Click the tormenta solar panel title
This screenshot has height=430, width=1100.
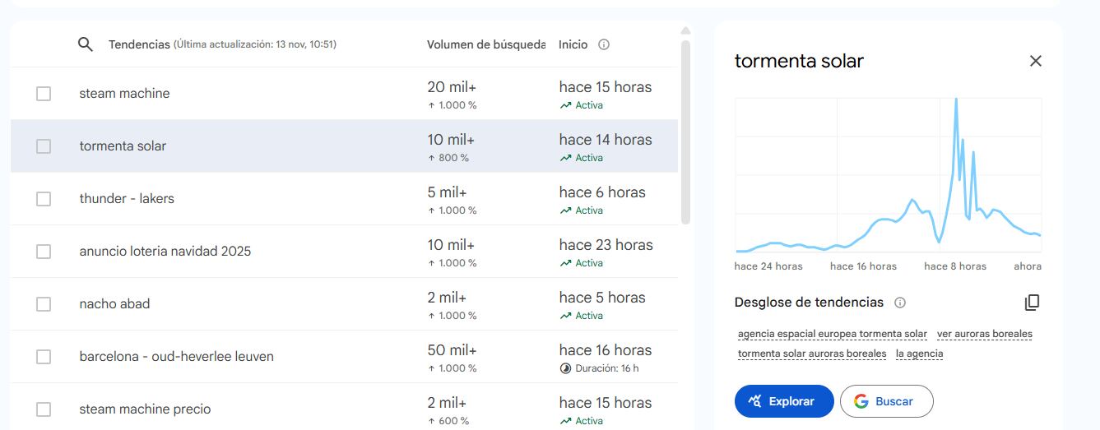tap(799, 61)
